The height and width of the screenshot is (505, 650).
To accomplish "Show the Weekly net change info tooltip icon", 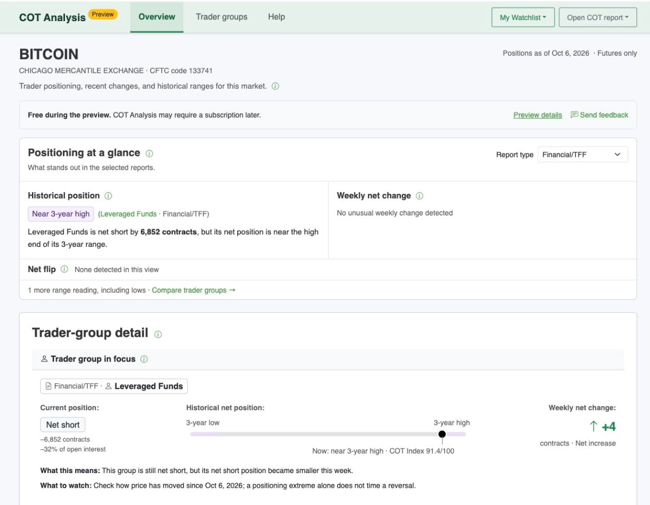I will coord(419,196).
